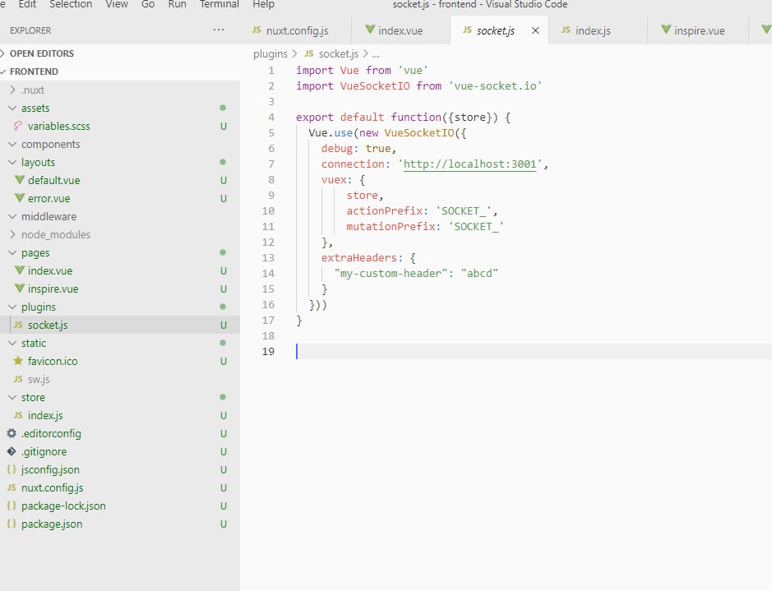The width and height of the screenshot is (772, 591).
Task: Collapse the static folder
Action: click(x=13, y=343)
